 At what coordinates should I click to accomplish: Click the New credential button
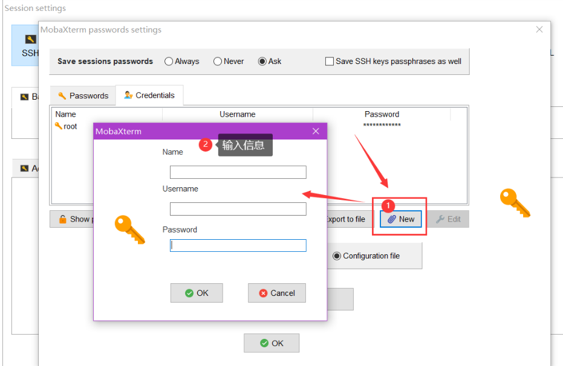401,219
